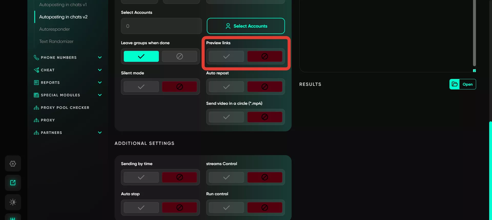The image size is (492, 220).
Task: Click the green resize handle of the text area
Action: 474,71
